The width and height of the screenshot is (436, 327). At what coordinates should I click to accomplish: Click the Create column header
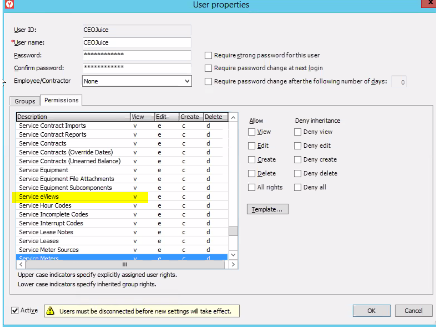[x=191, y=117]
